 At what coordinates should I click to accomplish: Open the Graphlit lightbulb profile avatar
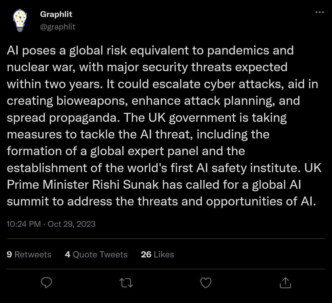20,20
